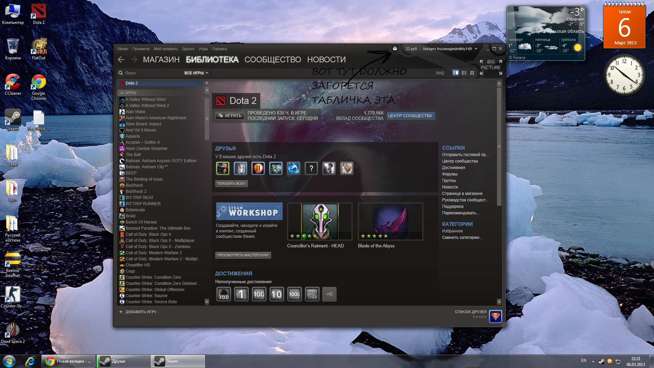Open Blade of the Abyss workshop item
This screenshot has width=654, height=368.
[390, 221]
